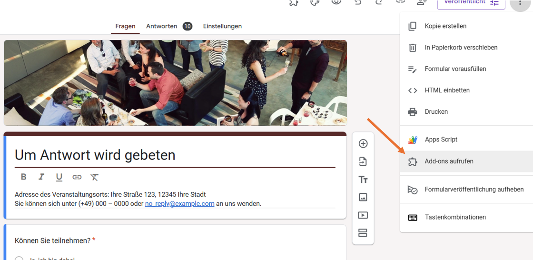Click the form title Um Antwort wird gebeten
533x260 pixels.
click(x=95, y=155)
